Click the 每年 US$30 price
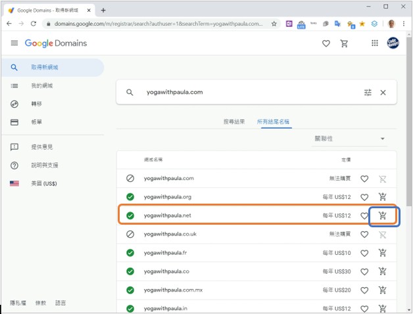The width and height of the screenshot is (413, 314). pyautogui.click(x=337, y=271)
